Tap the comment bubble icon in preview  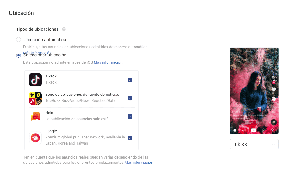click(274, 99)
